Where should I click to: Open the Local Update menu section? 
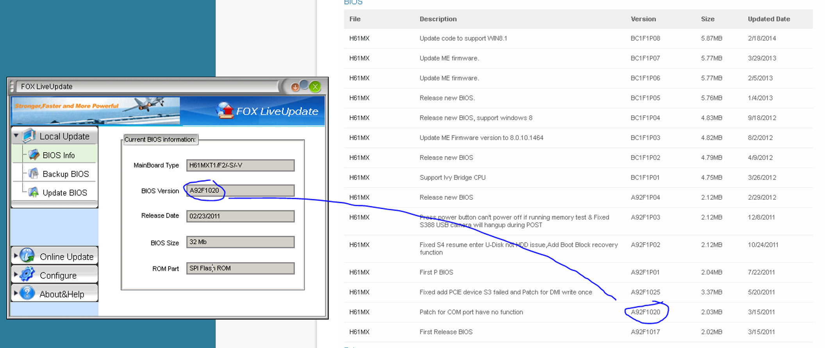click(54, 136)
